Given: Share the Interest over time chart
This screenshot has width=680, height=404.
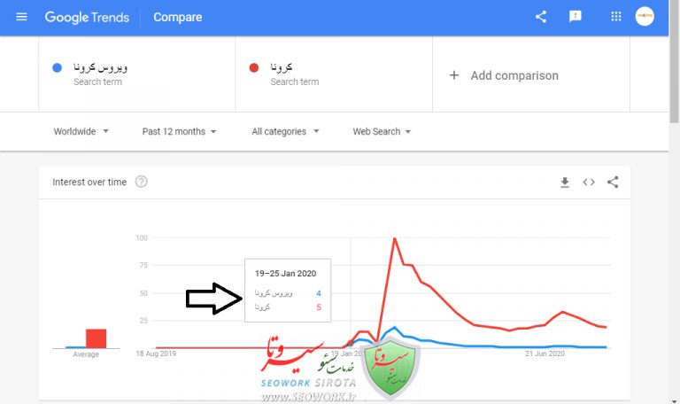Looking at the screenshot, I should point(613,183).
